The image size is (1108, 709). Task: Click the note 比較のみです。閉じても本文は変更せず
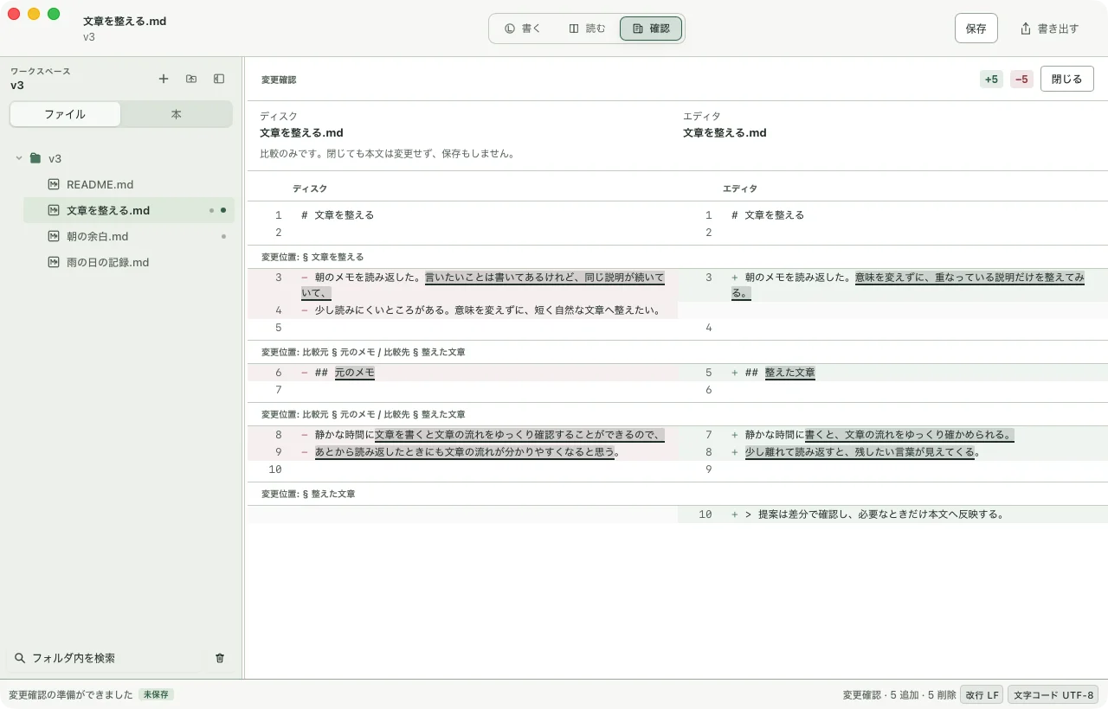(388, 154)
